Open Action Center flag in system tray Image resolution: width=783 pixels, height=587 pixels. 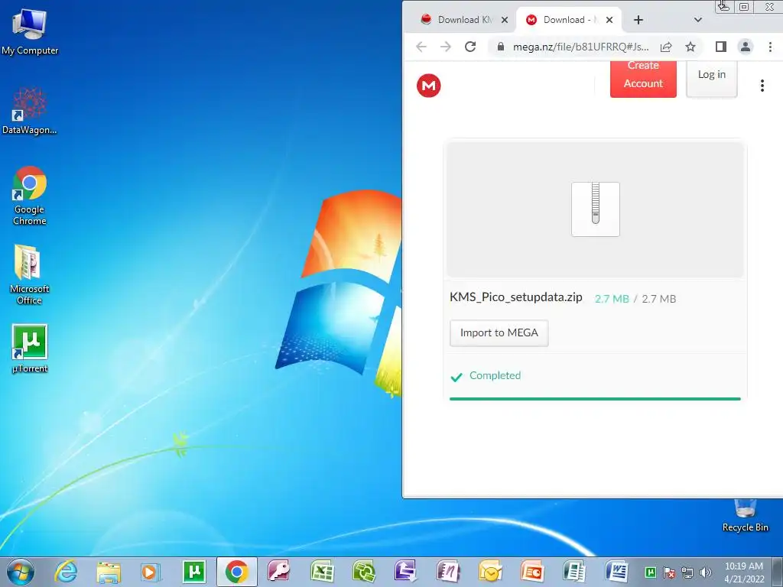669,572
